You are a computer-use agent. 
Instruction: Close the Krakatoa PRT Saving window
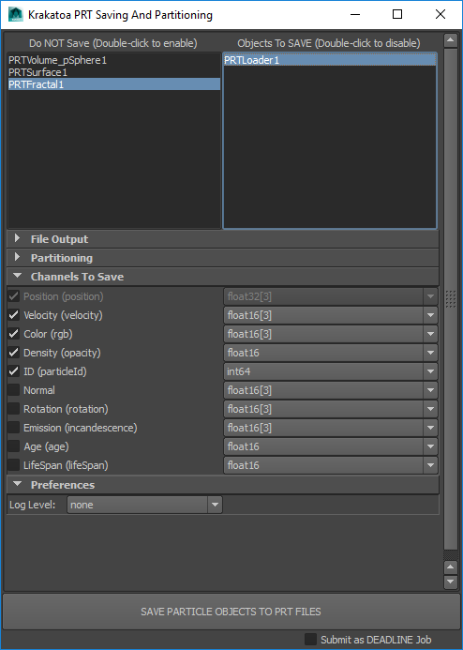(x=441, y=14)
